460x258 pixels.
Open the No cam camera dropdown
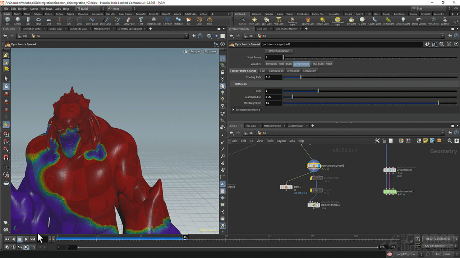coord(210,52)
